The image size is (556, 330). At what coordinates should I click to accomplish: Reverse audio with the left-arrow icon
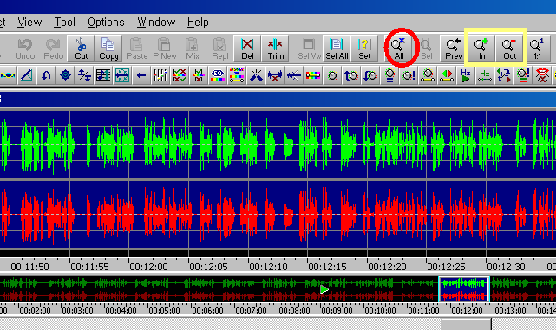coord(141,75)
